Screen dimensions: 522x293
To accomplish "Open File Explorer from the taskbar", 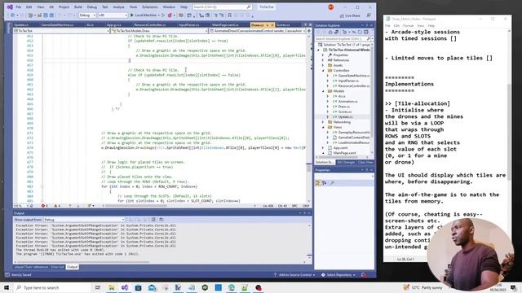I will tap(111, 287).
